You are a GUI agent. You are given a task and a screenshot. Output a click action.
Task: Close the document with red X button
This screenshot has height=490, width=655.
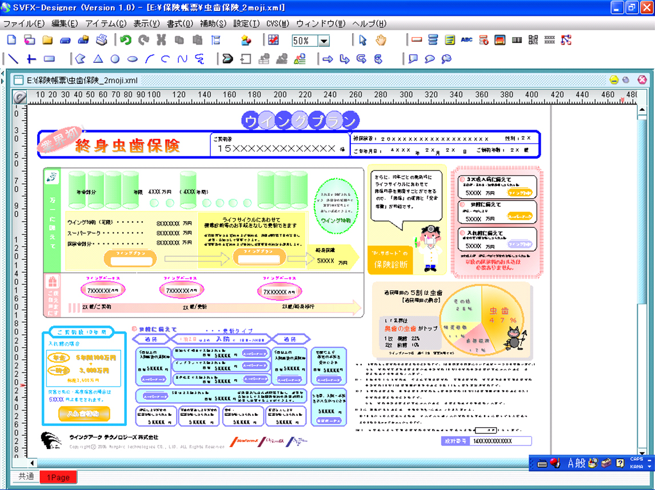pyautogui.click(x=642, y=80)
